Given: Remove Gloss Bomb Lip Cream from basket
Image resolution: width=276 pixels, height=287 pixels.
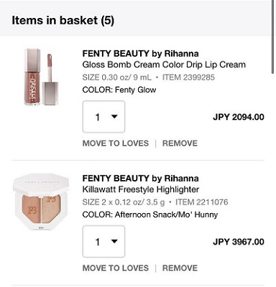Looking at the screenshot, I should [x=180, y=143].
